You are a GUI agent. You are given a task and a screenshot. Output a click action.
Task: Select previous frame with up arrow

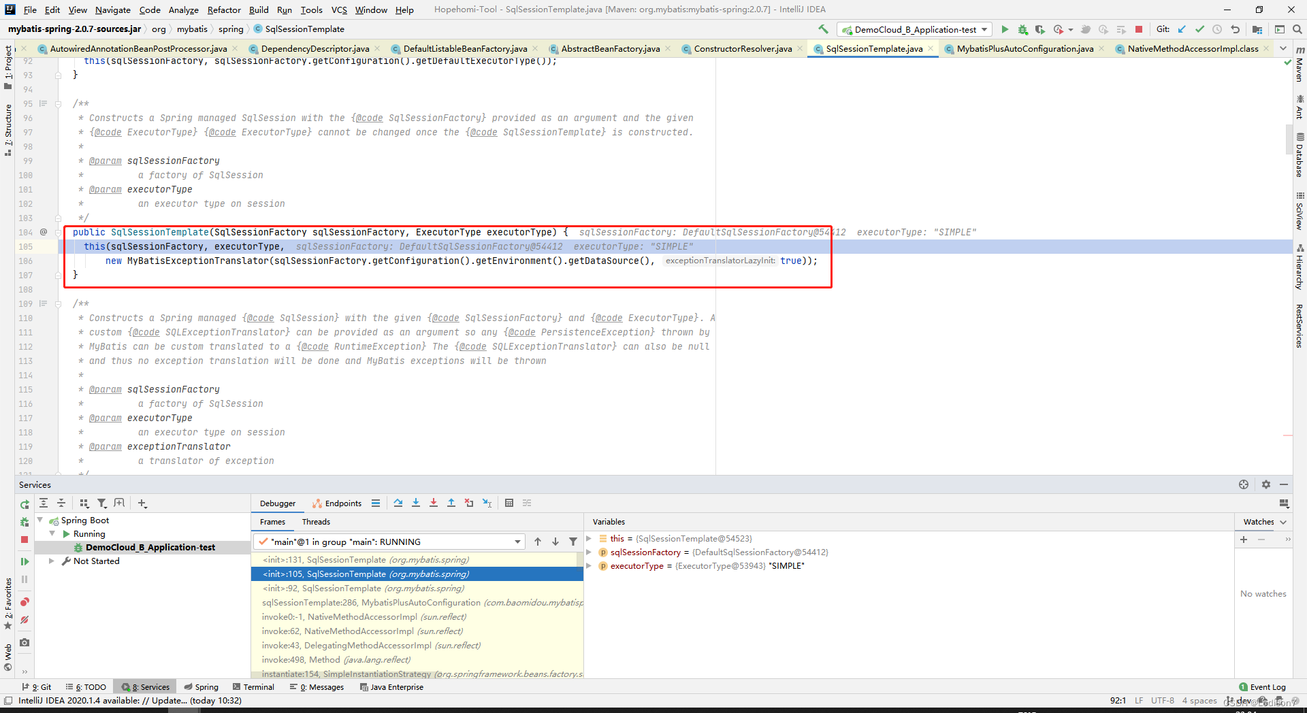[x=538, y=542]
